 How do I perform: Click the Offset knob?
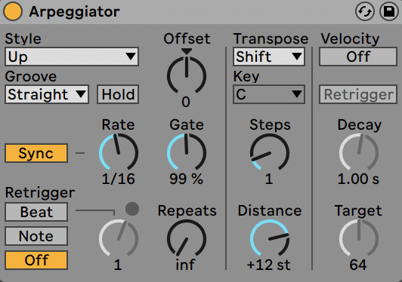click(187, 75)
